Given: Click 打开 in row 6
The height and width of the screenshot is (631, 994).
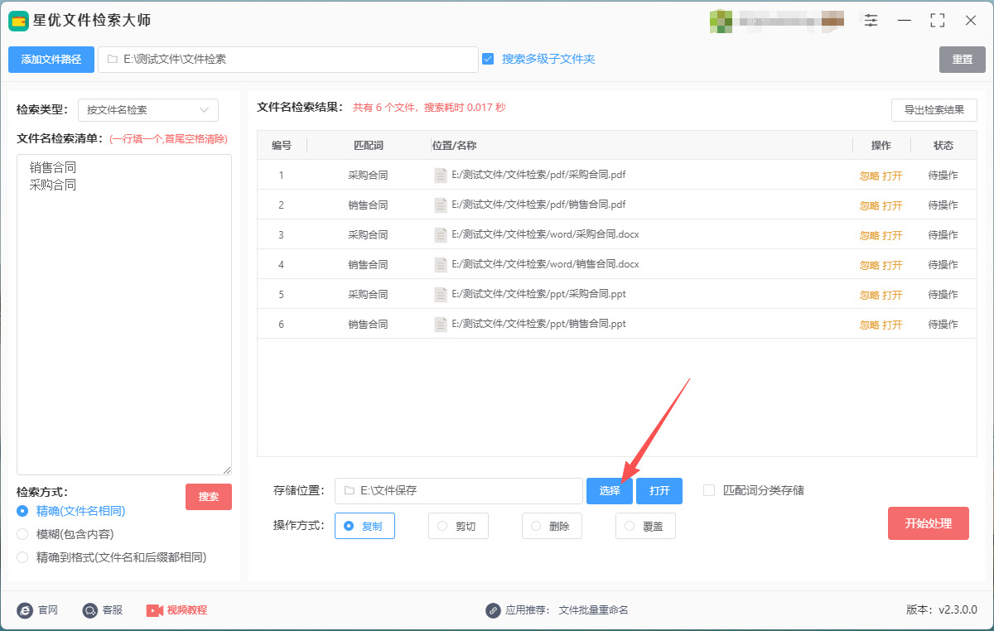Looking at the screenshot, I should click(x=892, y=325).
